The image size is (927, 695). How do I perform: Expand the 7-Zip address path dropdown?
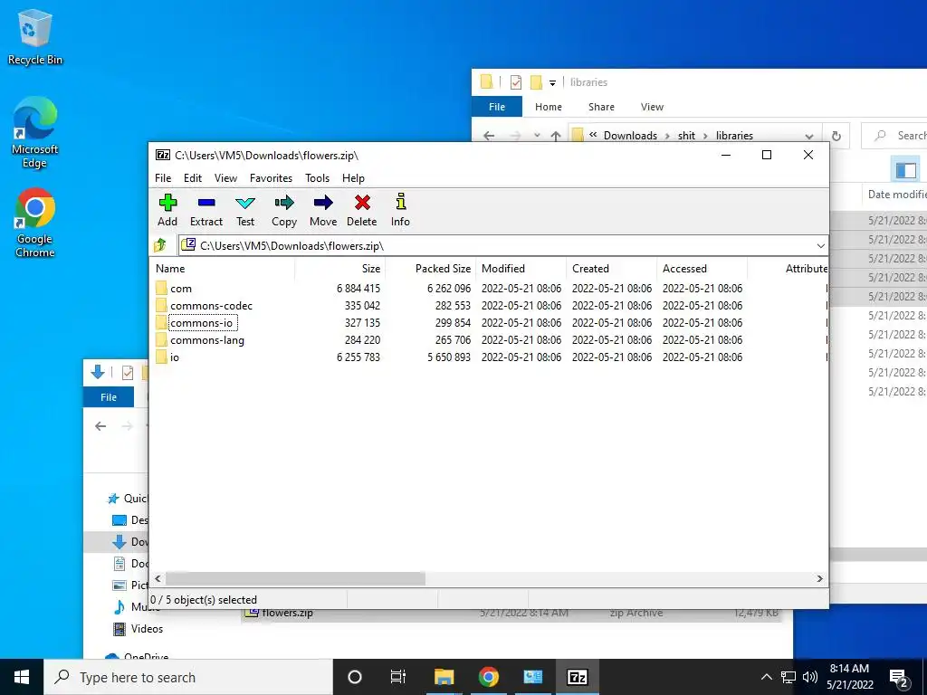(x=820, y=246)
